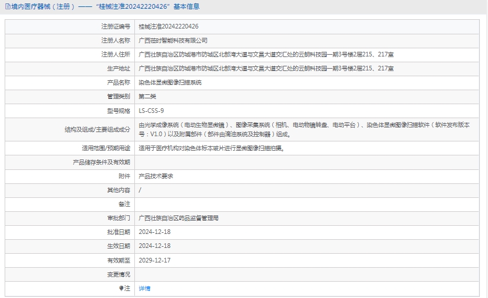
Task: Click the 注册人住所 address value
Action: pyautogui.click(x=266, y=55)
